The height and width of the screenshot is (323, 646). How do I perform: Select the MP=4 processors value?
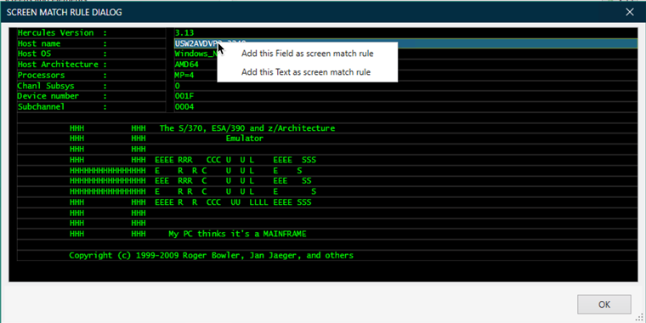184,75
